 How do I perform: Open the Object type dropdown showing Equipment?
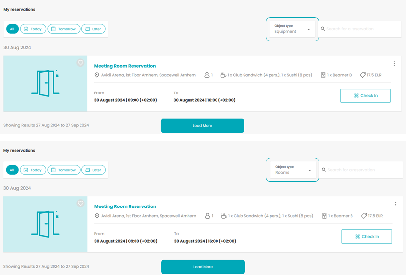pos(292,29)
